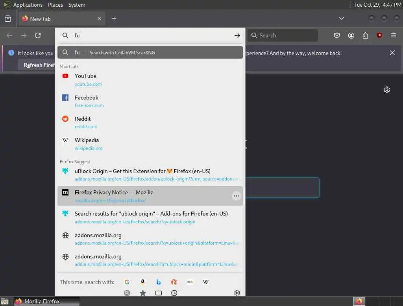
Task: Click the magnifier icon in address bar
Action: coord(65,35)
